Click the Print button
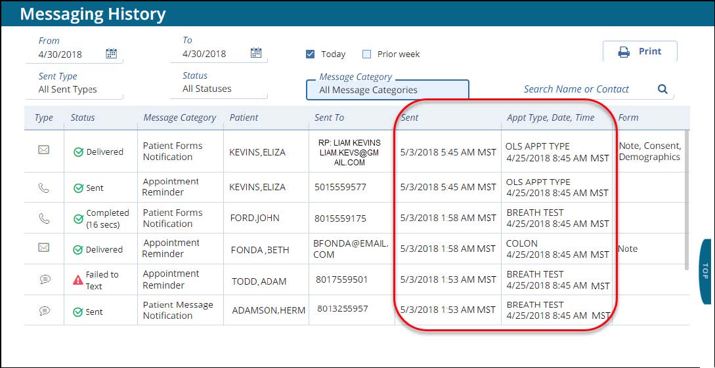The width and height of the screenshot is (715, 368). [x=639, y=51]
